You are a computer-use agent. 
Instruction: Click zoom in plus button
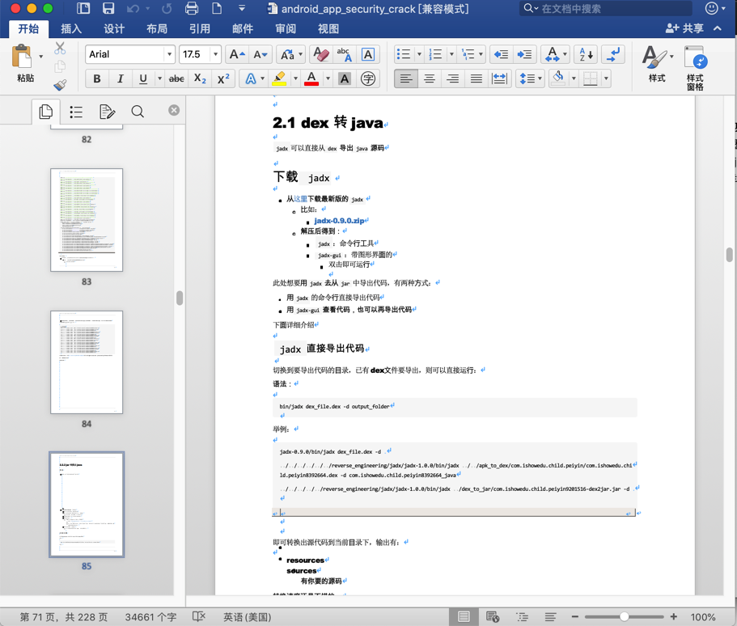674,616
